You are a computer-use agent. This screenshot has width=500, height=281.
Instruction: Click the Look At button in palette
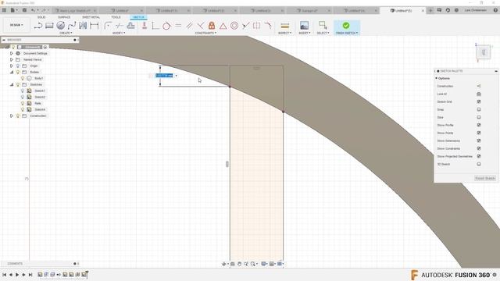(x=479, y=94)
